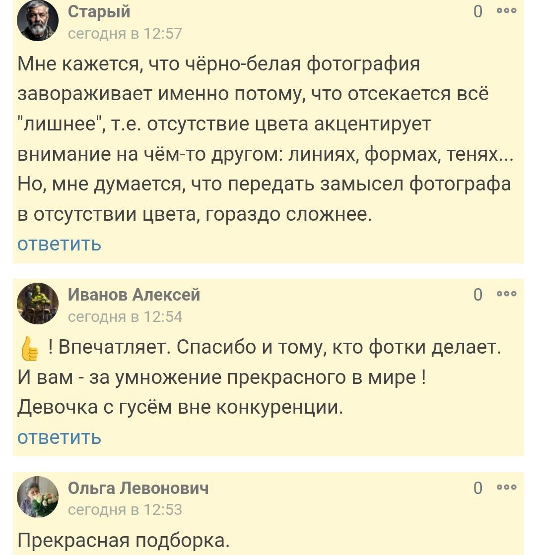Viewport: 536px width, 555px height.
Task: Open the more options for Ольга Левонович's comment
Action: pos(507,488)
